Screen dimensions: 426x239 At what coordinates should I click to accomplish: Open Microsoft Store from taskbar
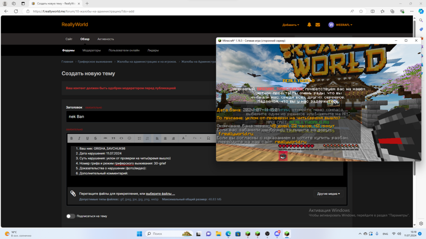coord(238,234)
